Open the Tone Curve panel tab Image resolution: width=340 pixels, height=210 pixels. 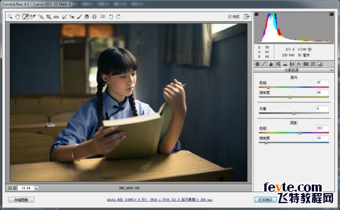click(x=264, y=64)
